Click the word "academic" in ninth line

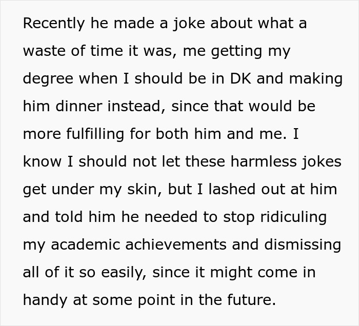pos(86,244)
